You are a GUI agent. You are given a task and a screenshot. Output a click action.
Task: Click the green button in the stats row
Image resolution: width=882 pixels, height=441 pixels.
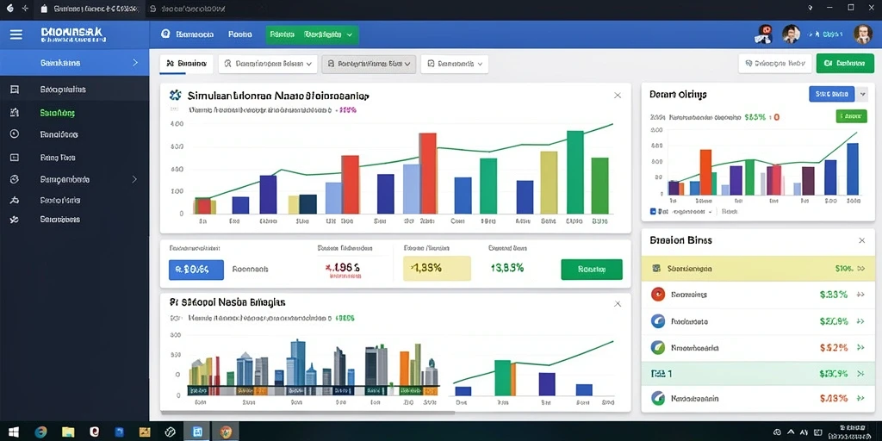pyautogui.click(x=592, y=270)
